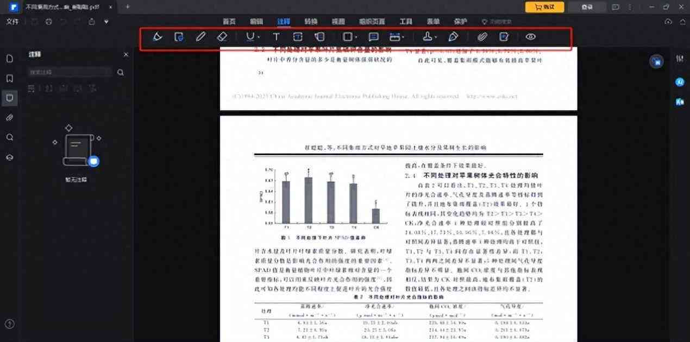Screen dimensions: 690x342
Task: Open the search sidebar panel
Action: click(x=10, y=137)
